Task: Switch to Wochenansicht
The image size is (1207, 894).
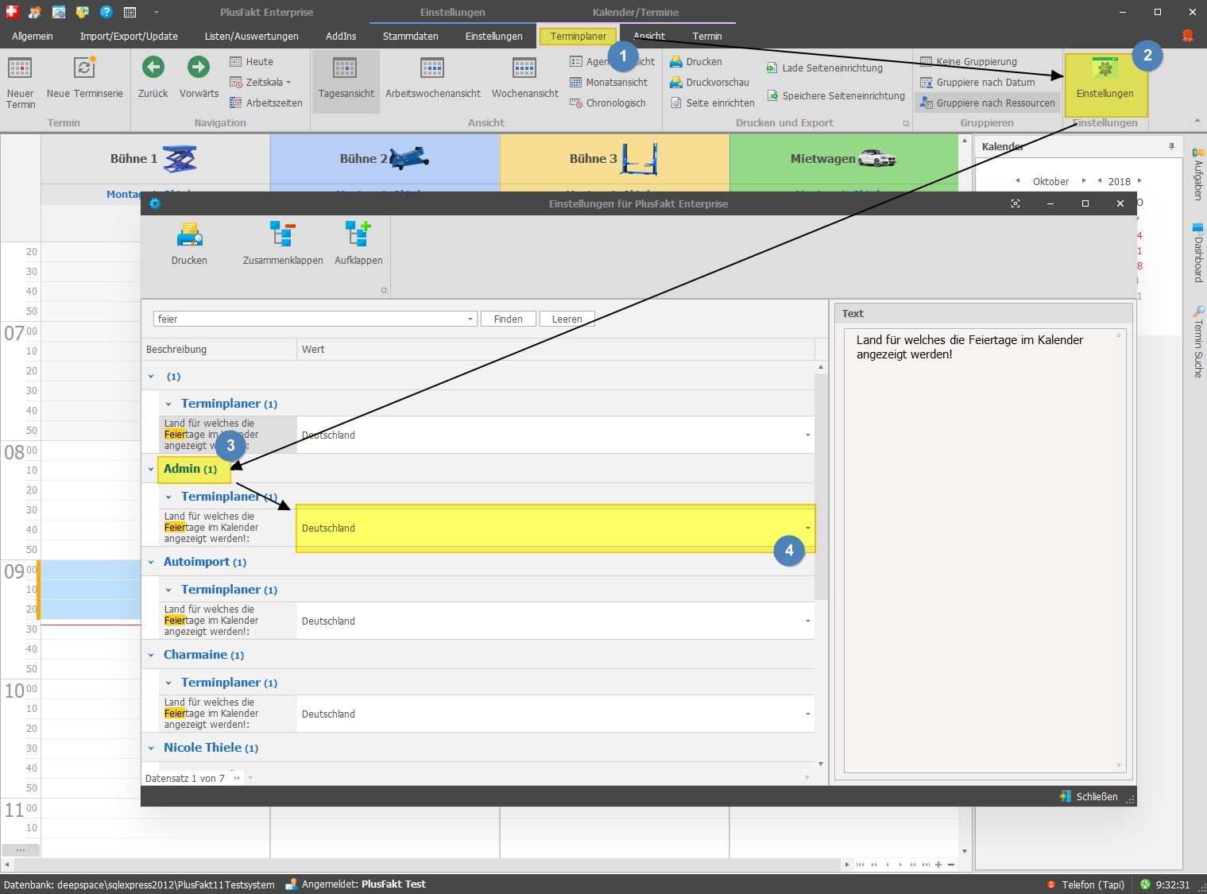Action: pos(525,78)
